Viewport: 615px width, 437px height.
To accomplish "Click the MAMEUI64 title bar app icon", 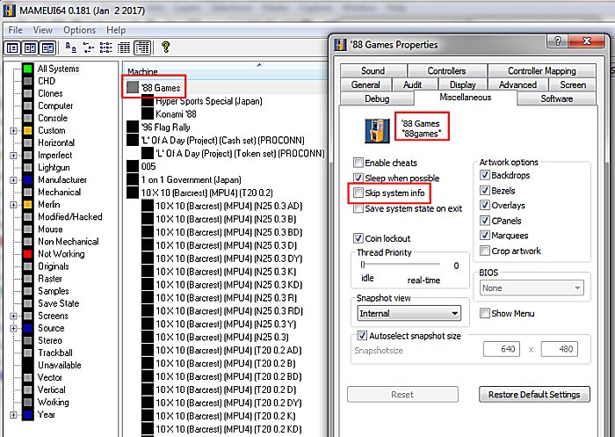I will coord(10,10).
